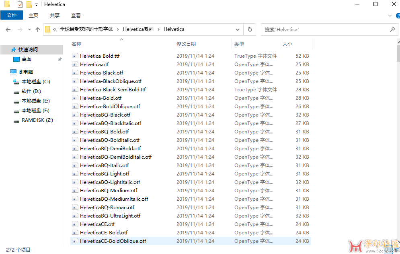Navigate to 全球最受欢迎的十款字体 in breadcrumb

click(86, 29)
